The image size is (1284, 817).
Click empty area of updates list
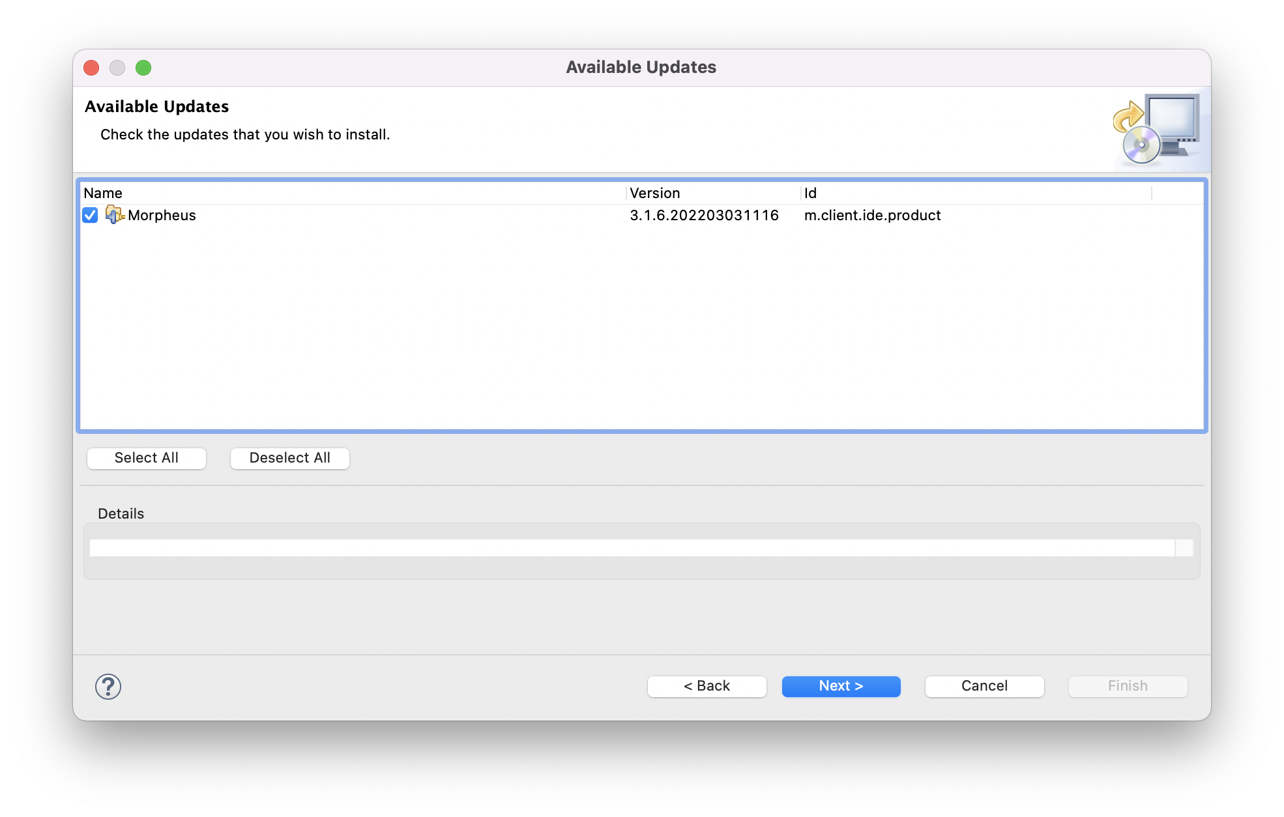[x=641, y=326]
